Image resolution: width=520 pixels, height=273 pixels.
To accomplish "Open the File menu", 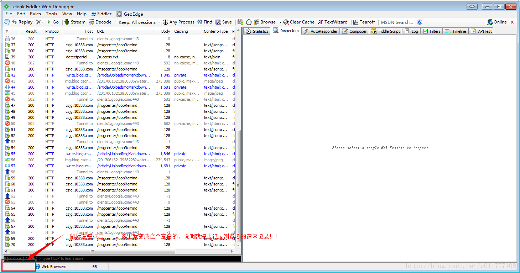I will pyautogui.click(x=9, y=14).
